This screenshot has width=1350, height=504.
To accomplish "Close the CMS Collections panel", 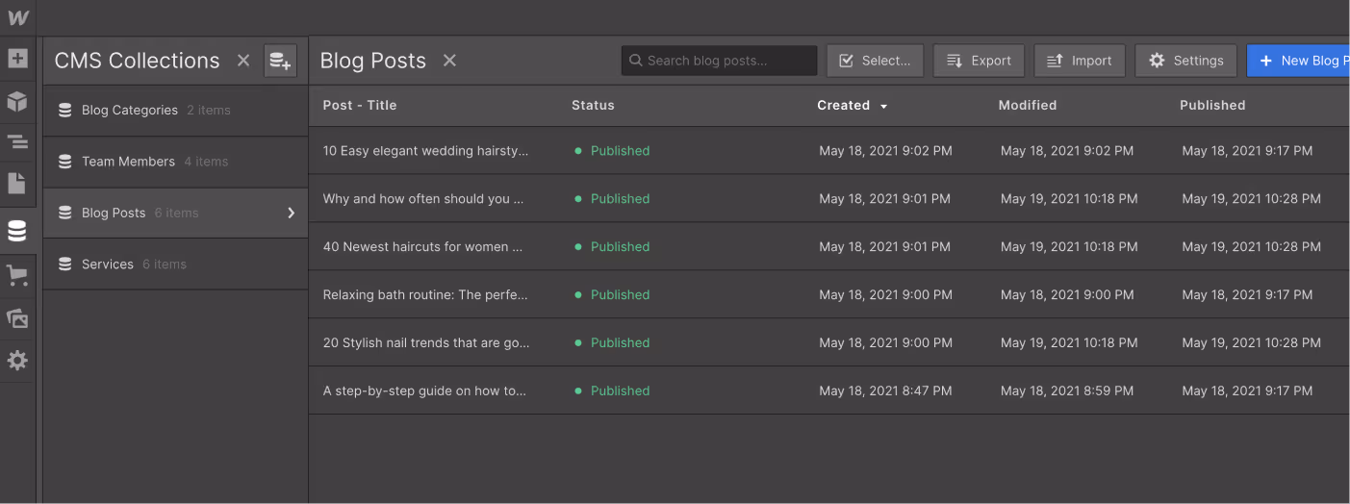I will click(x=243, y=61).
